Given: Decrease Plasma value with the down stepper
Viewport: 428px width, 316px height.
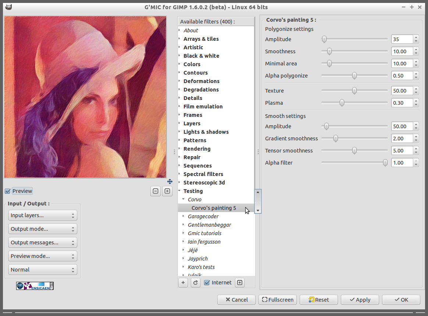Looking at the screenshot, I should coord(416,105).
